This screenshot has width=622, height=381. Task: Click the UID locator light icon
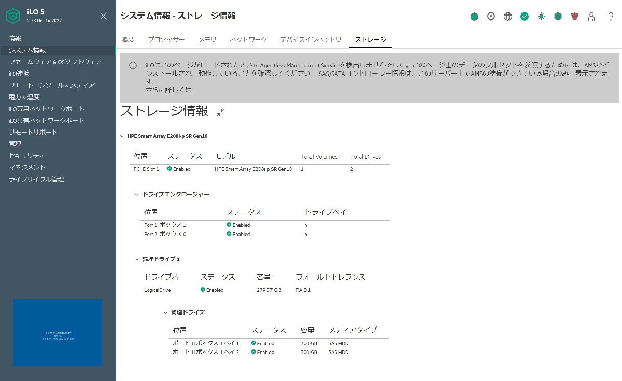tap(491, 16)
